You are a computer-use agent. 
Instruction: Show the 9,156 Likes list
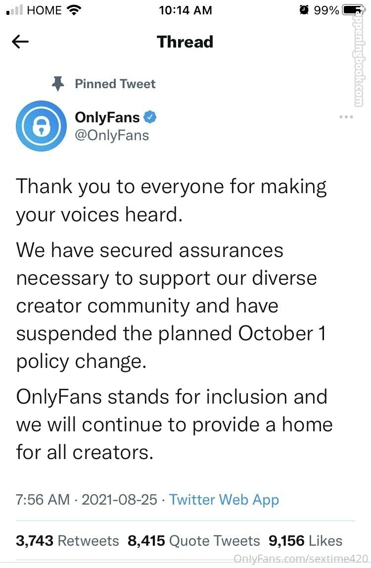305,541
